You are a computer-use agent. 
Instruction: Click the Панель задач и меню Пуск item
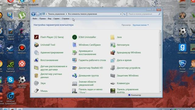(x=87, y=91)
